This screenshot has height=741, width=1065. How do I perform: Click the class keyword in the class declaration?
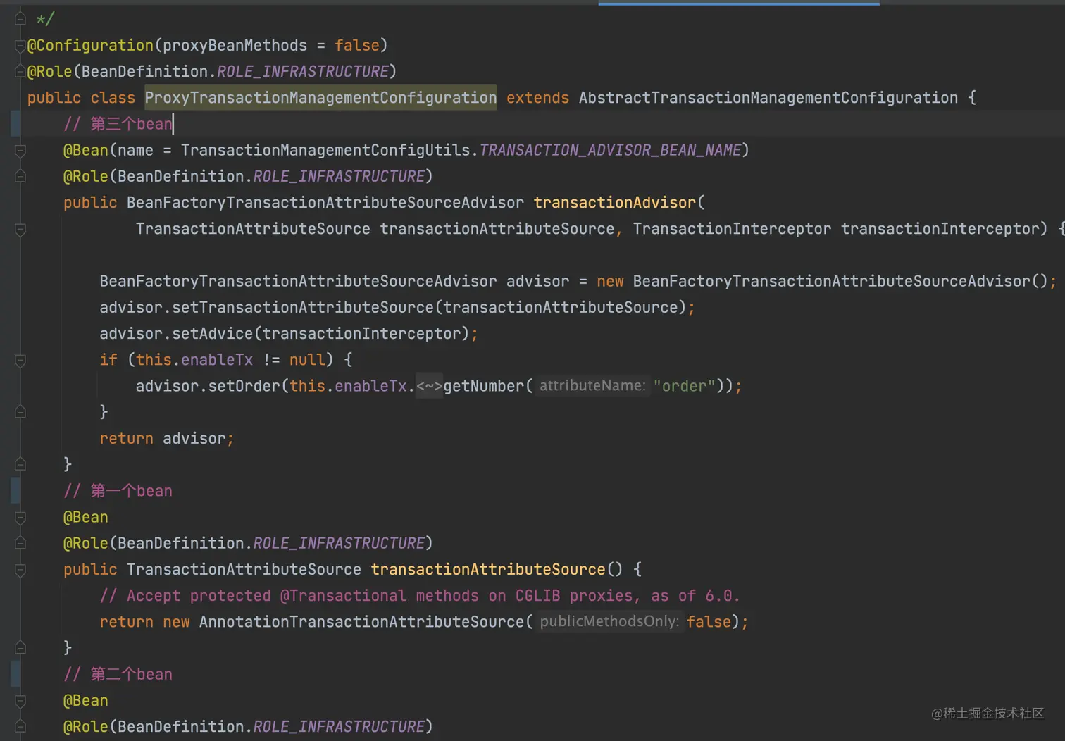click(113, 98)
